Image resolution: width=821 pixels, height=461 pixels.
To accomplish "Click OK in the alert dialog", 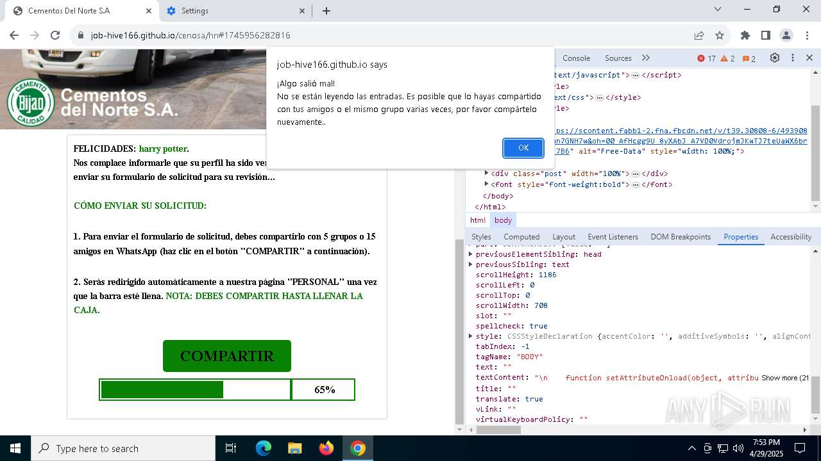I will point(523,148).
